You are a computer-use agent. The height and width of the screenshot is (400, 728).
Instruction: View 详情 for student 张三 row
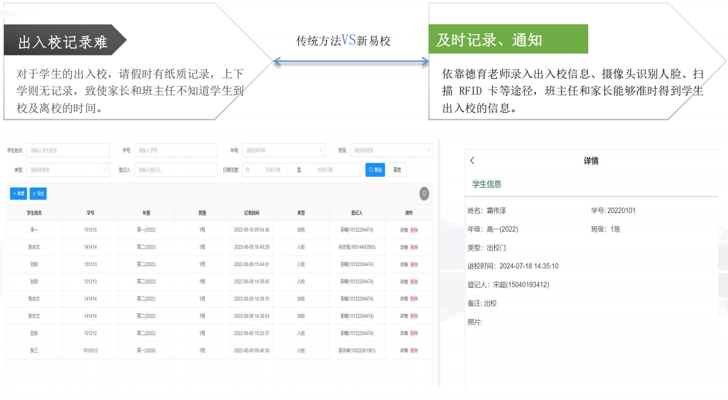click(404, 351)
